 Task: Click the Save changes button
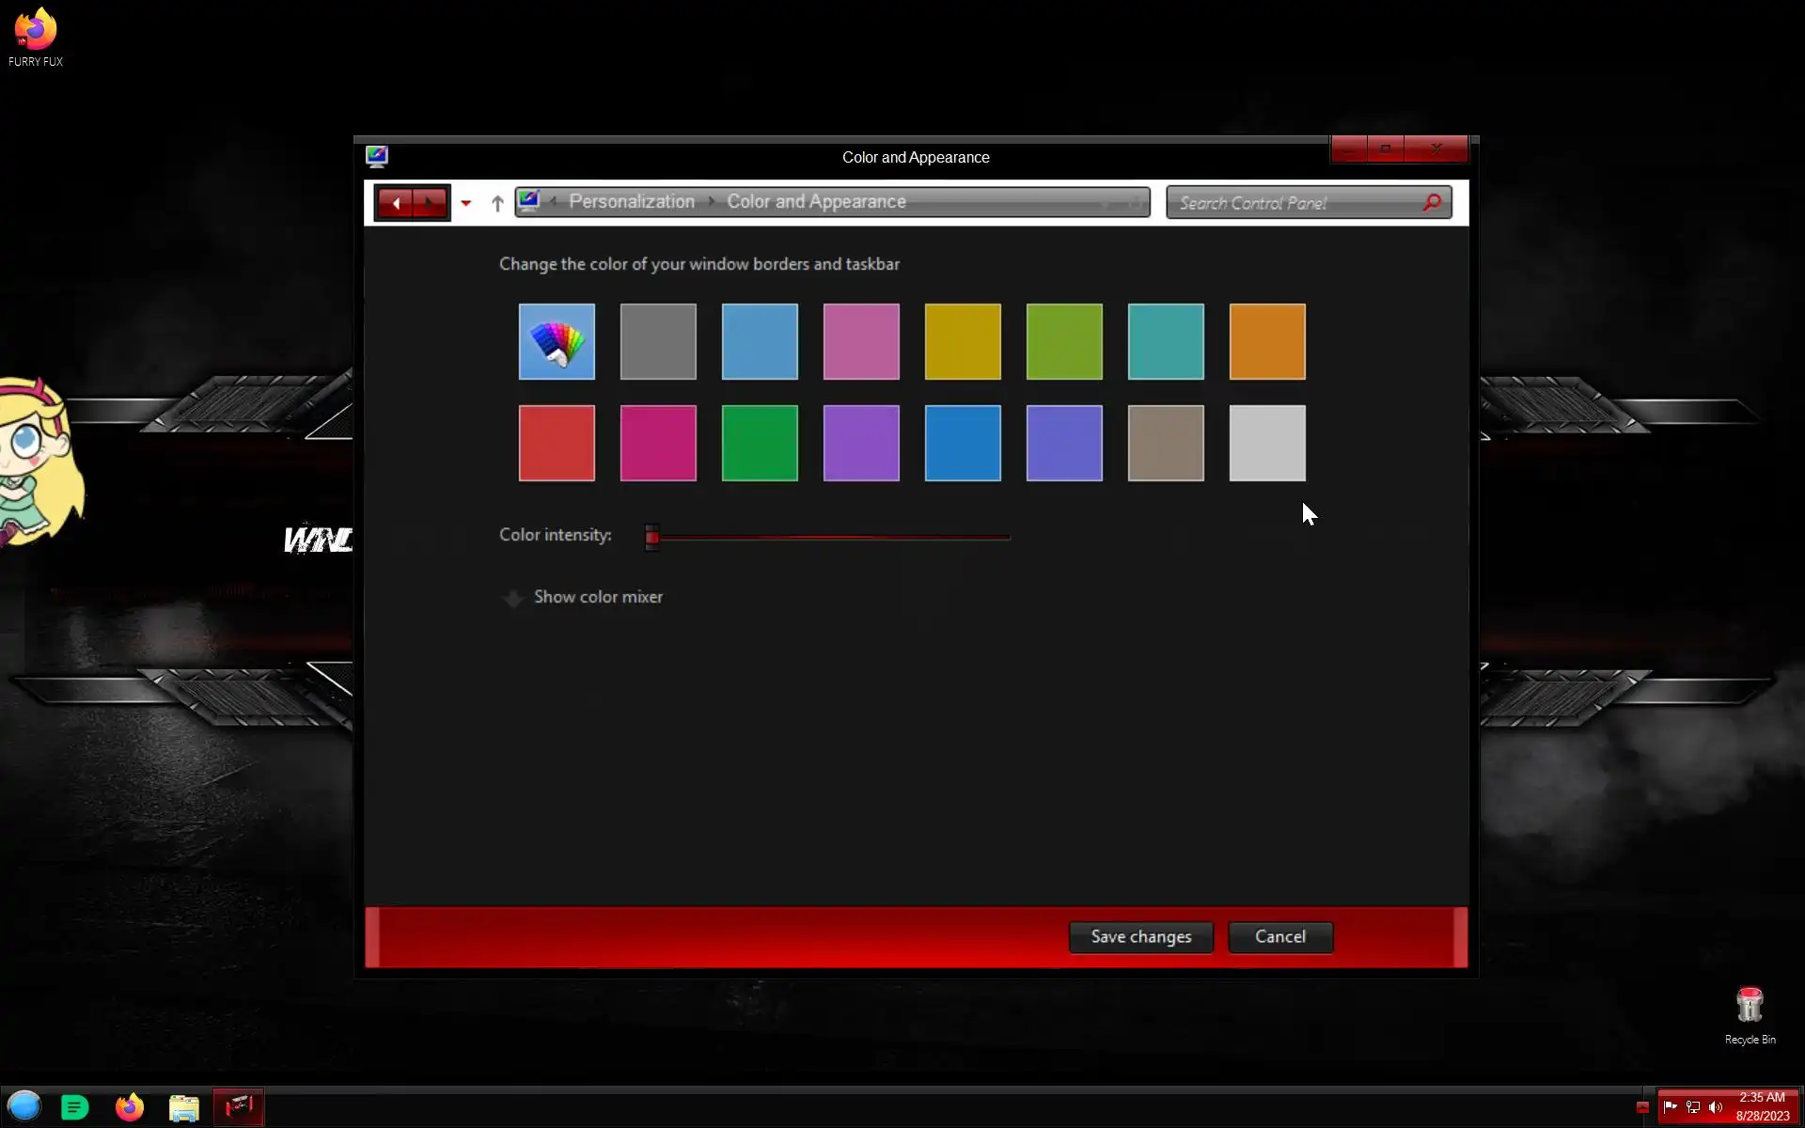[x=1140, y=937]
